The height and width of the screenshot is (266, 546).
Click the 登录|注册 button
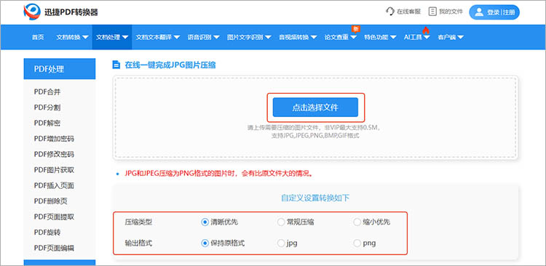coord(494,12)
